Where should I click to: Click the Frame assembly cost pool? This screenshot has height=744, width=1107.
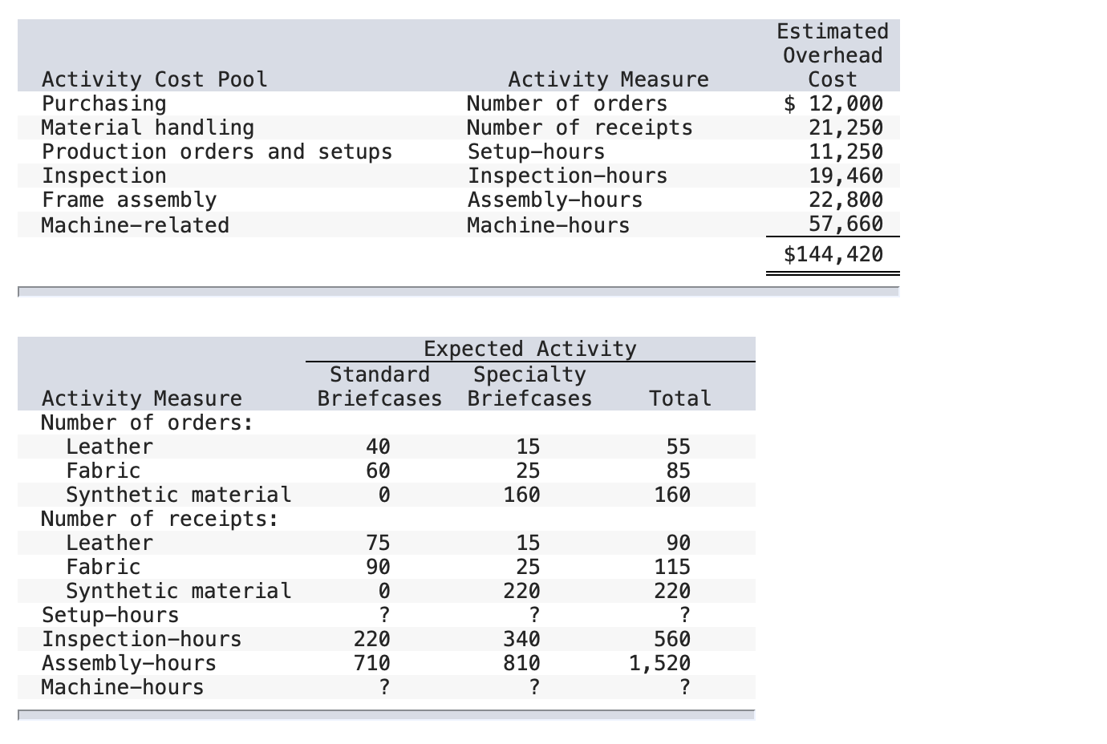[129, 200]
